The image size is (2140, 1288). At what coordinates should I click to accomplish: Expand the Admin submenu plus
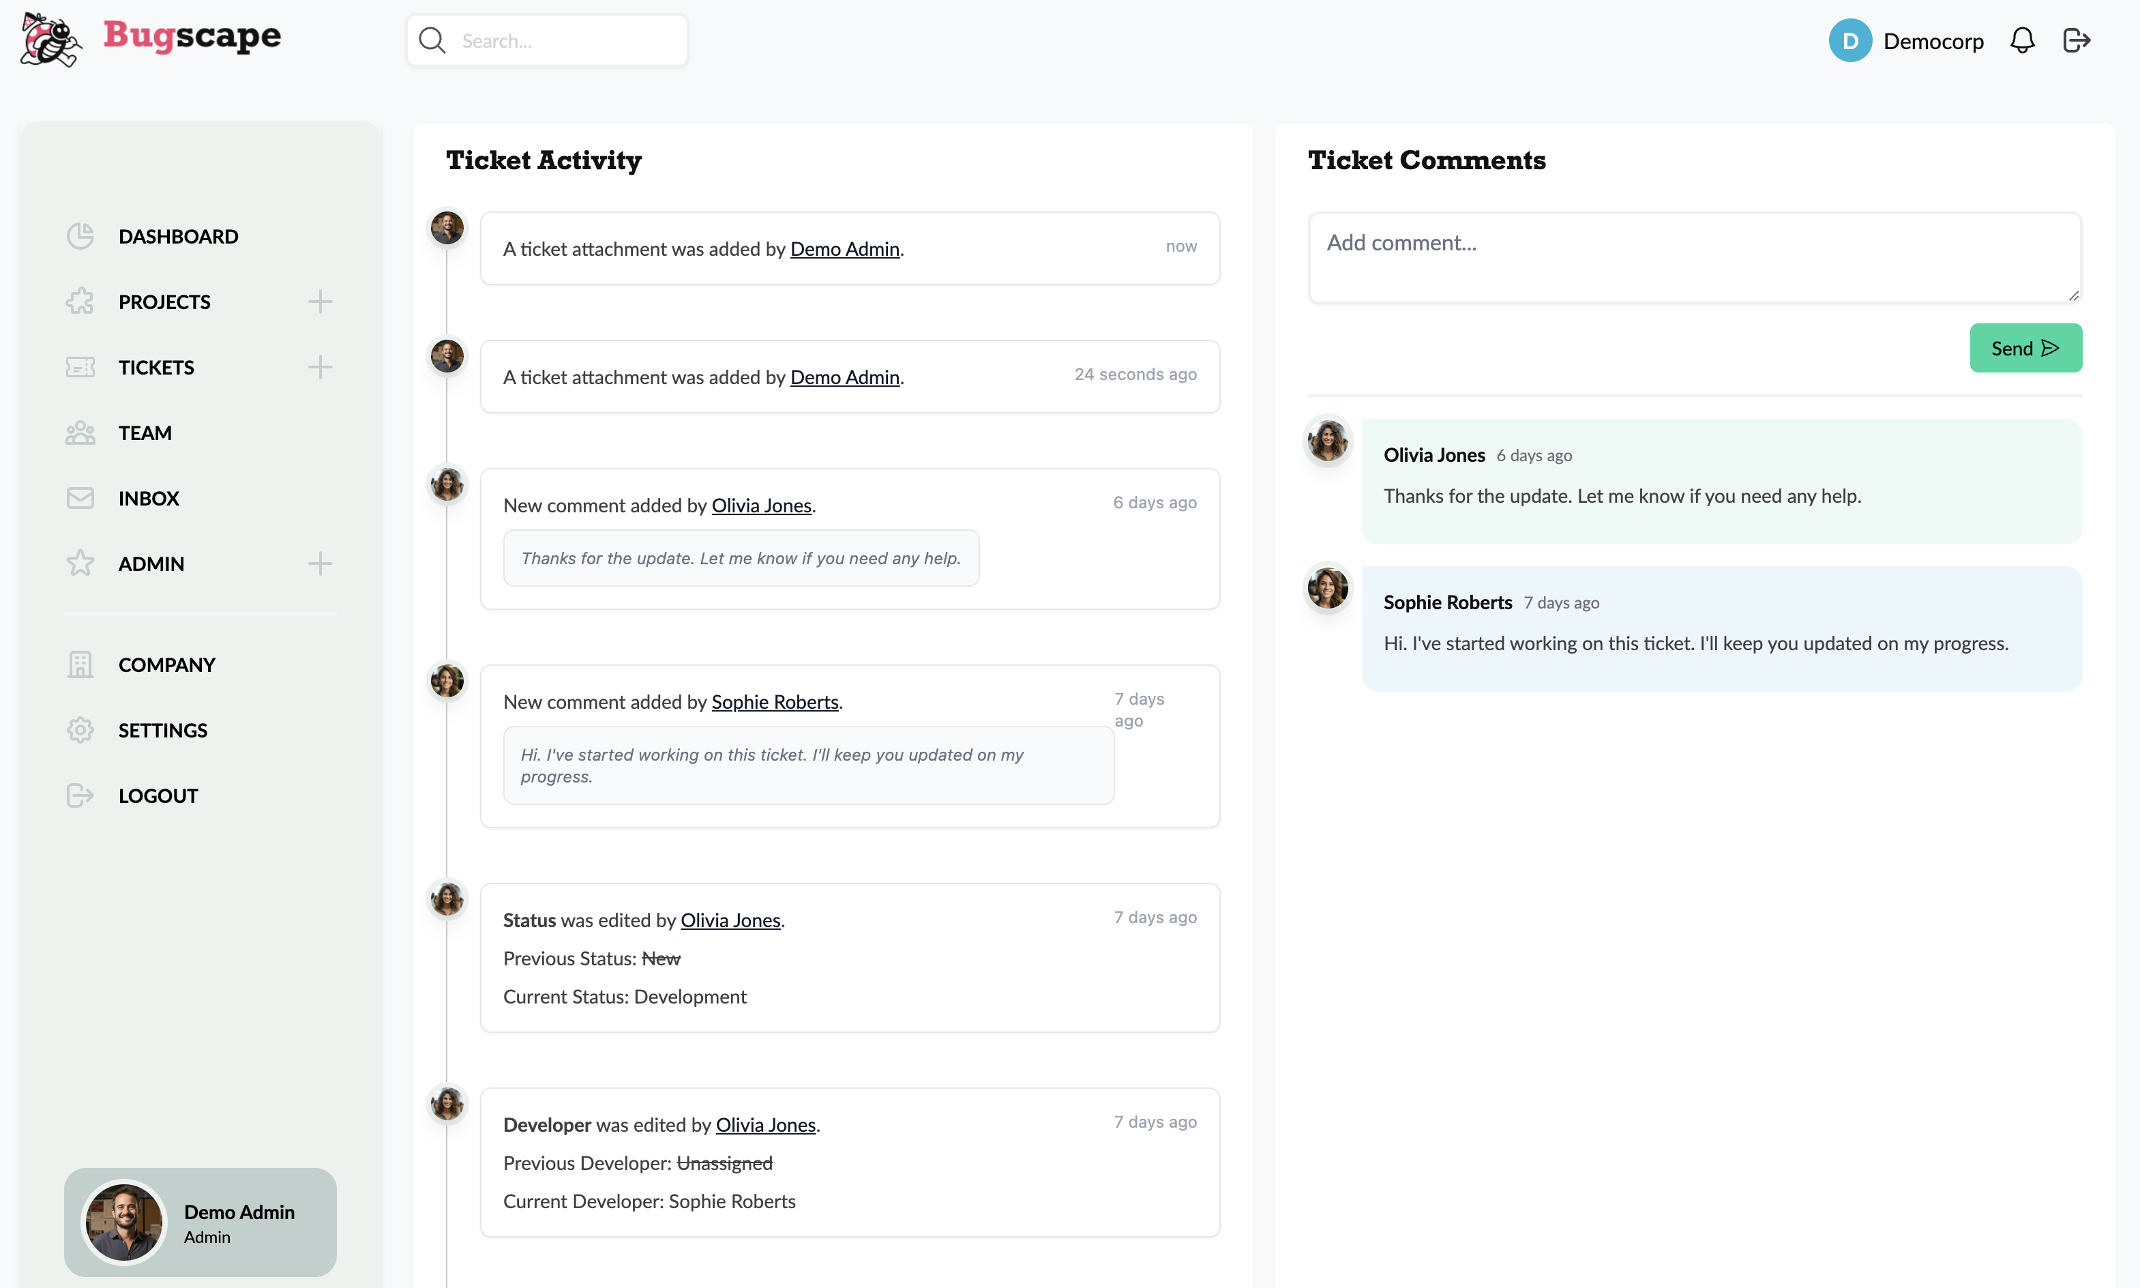320,564
